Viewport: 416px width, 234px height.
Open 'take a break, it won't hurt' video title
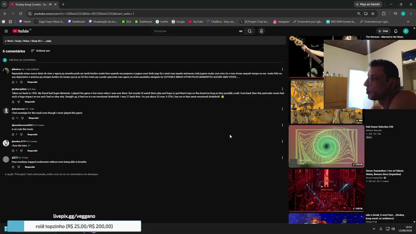point(385,217)
